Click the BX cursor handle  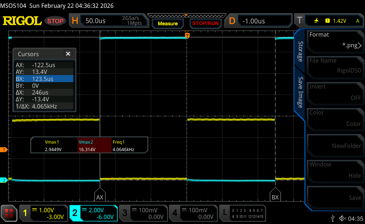pos(275,194)
